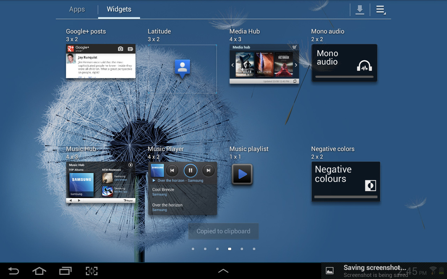Jump to the second widgets page dot
The height and width of the screenshot is (279, 447).
coord(205,249)
